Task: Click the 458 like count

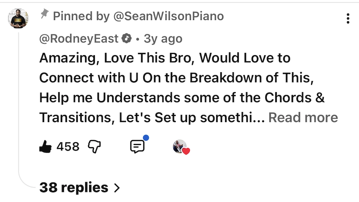Action: [x=68, y=147]
